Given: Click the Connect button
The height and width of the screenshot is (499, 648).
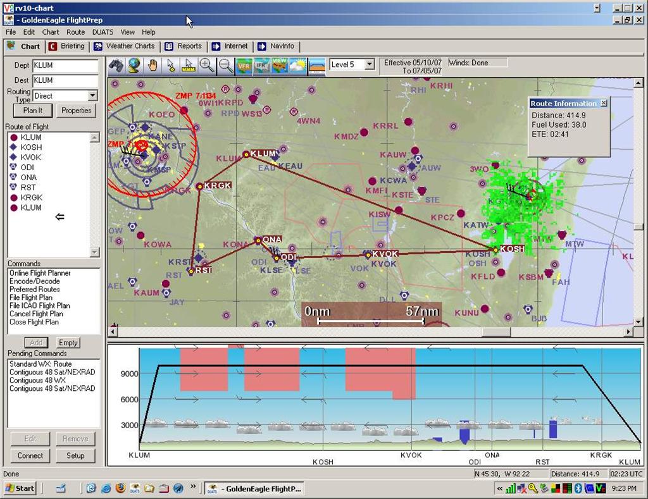Looking at the screenshot, I should click(x=30, y=455).
